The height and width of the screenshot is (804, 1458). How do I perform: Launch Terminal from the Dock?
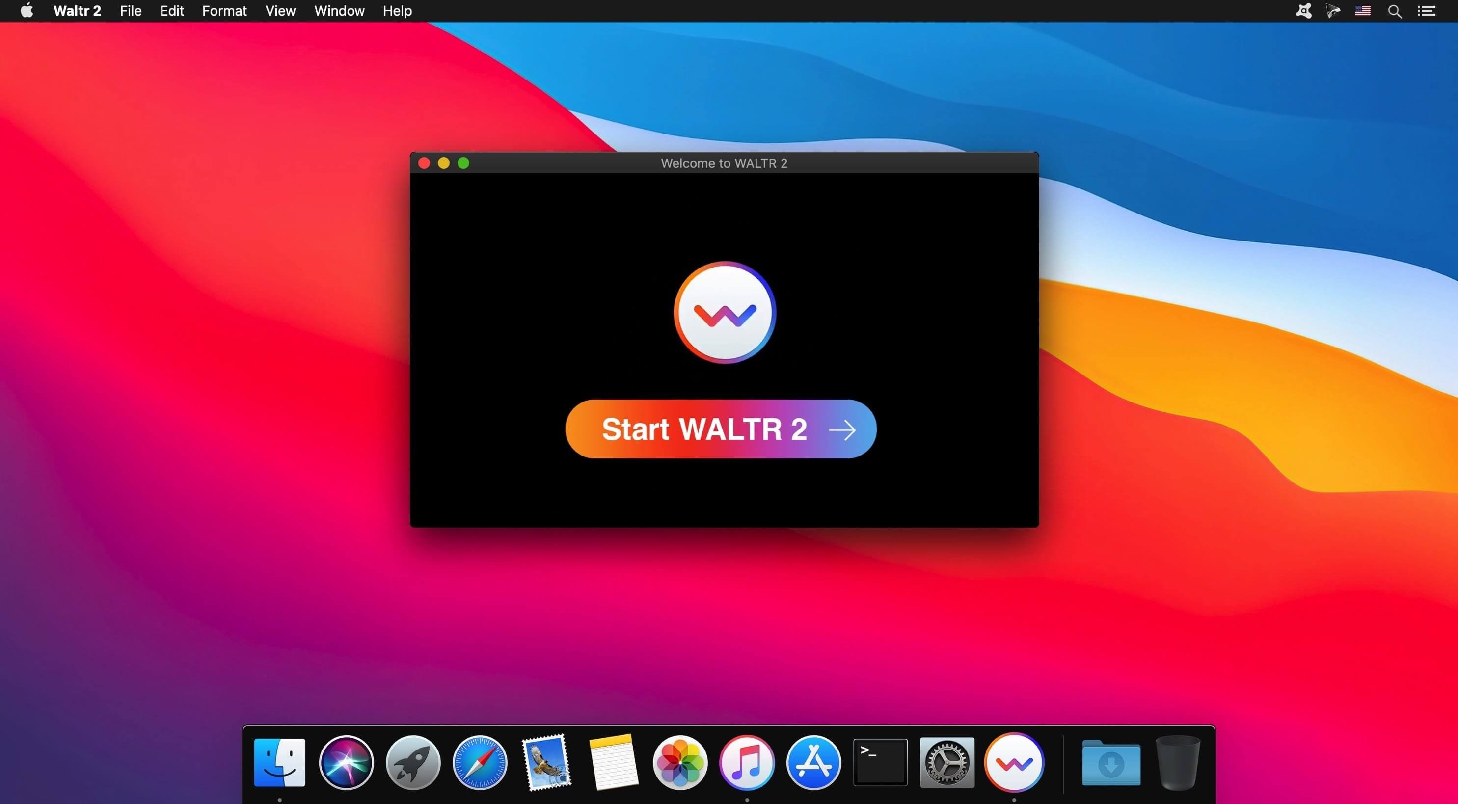pyautogui.click(x=881, y=762)
